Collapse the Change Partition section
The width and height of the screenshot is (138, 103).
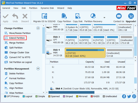click(38, 28)
